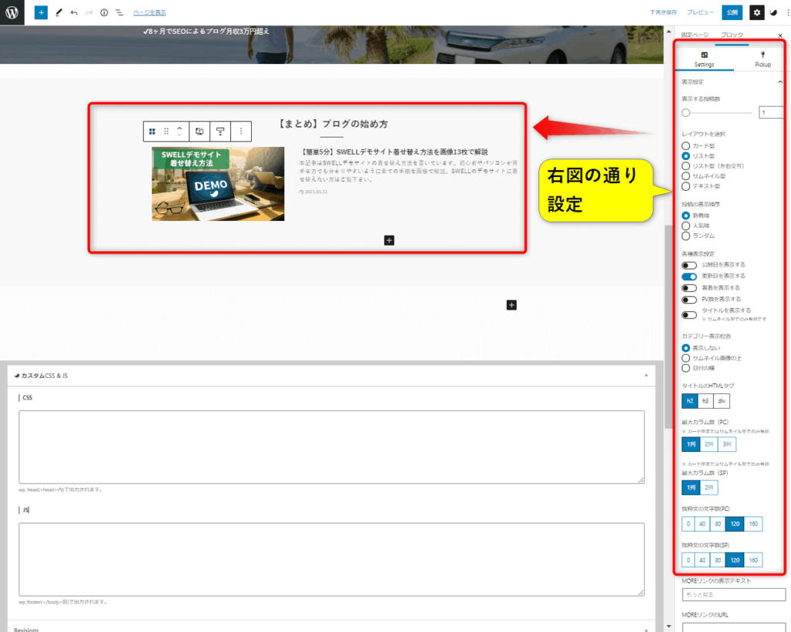Click the MOREリンクの表示テキスト field
Screen dimensions: 791x632
(734, 595)
